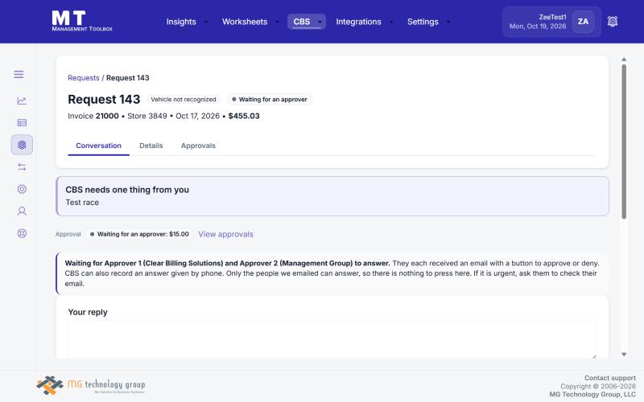
Task: Click the 'CBS needs one thing from you' heading
Action: click(127, 190)
